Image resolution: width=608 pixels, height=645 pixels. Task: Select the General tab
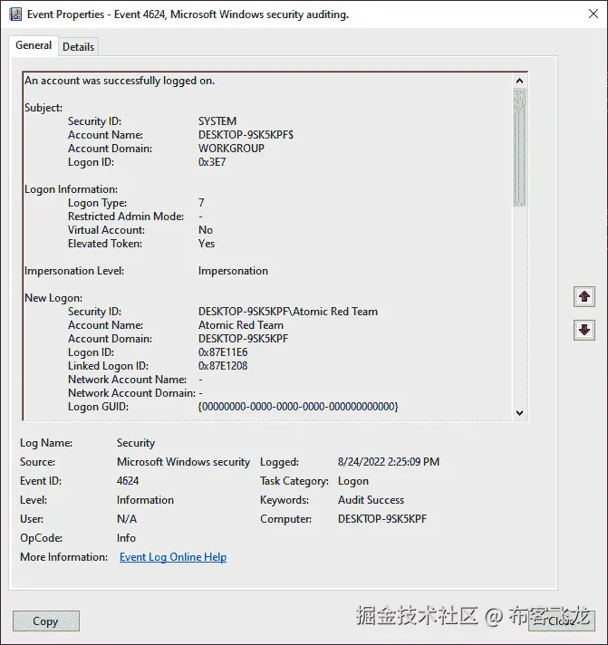34,45
